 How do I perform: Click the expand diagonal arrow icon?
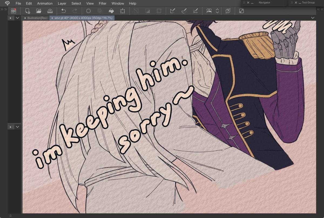click(x=241, y=11)
